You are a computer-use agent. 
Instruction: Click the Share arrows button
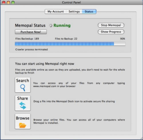[x=23, y=103]
